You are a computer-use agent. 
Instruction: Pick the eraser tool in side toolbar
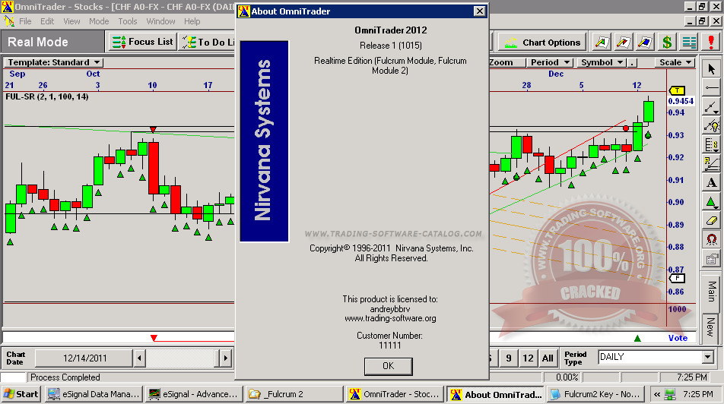click(x=711, y=221)
